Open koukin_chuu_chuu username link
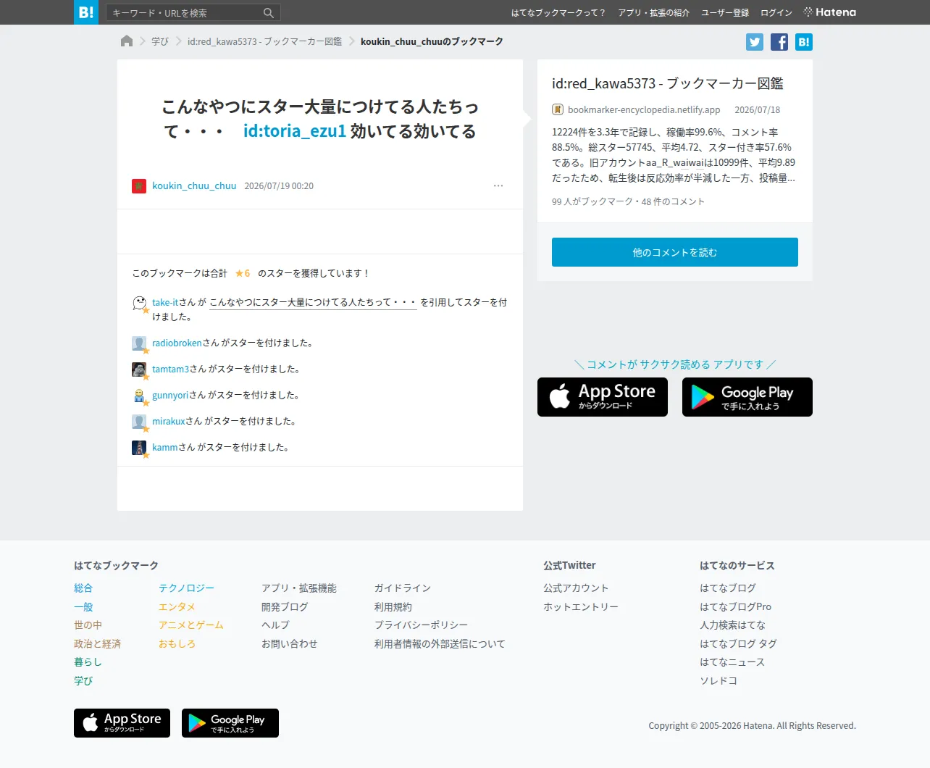Image resolution: width=930 pixels, height=768 pixels. coord(194,186)
